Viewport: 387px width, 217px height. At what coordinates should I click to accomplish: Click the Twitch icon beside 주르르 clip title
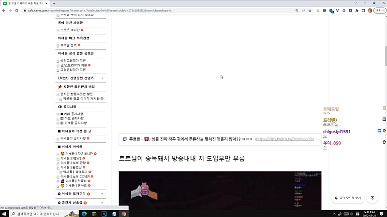[125, 139]
